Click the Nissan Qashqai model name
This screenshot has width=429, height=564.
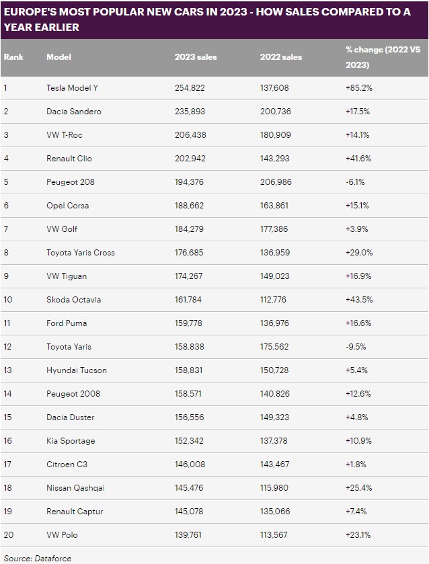(x=75, y=488)
